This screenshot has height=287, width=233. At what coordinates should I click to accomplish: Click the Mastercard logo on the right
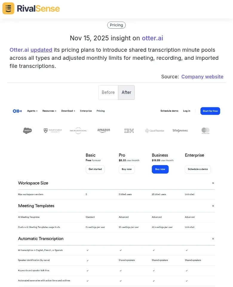[x=206, y=131]
